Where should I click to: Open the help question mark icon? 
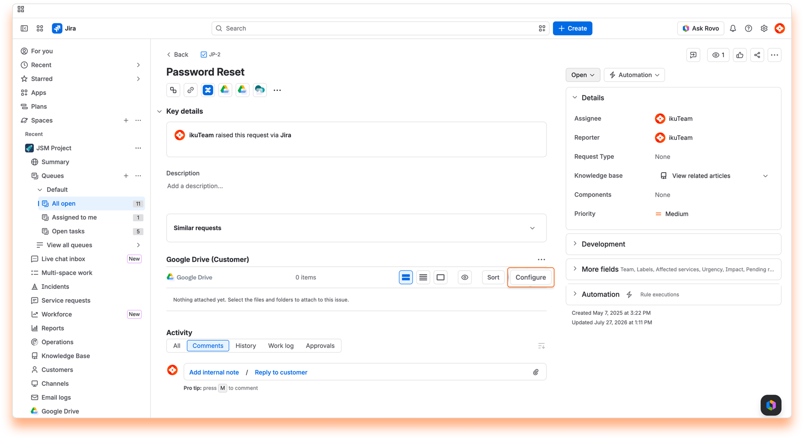pyautogui.click(x=749, y=28)
